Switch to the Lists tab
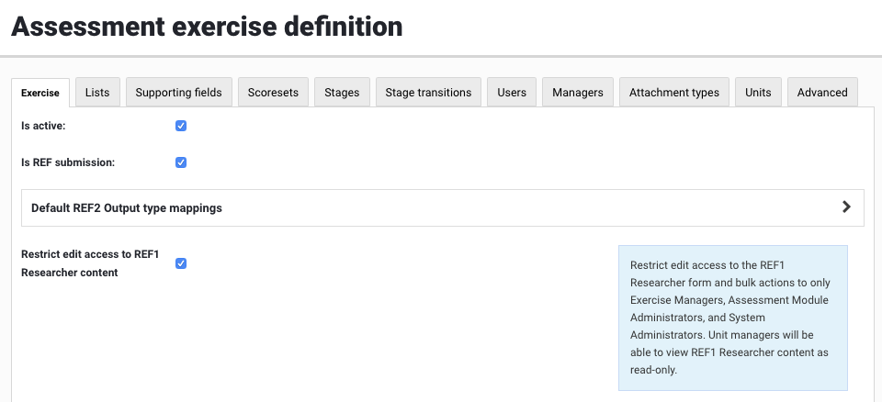882x402 pixels. click(x=96, y=93)
